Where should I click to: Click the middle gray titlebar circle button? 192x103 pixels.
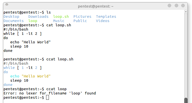coord(176,6)
